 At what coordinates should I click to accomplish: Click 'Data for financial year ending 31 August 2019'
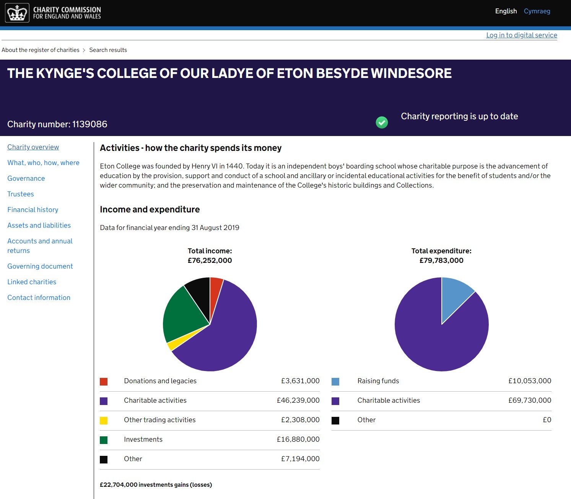tap(169, 228)
